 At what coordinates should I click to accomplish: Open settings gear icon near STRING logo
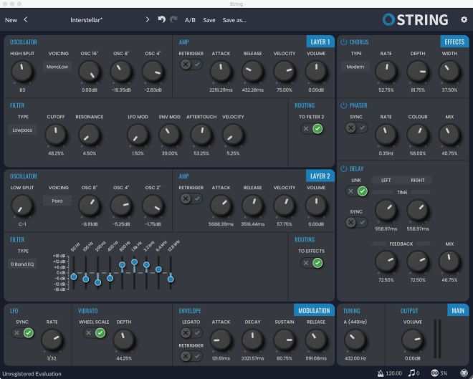[464, 19]
